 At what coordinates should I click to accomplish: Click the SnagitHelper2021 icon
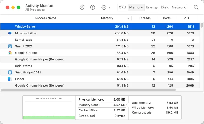[10, 72]
